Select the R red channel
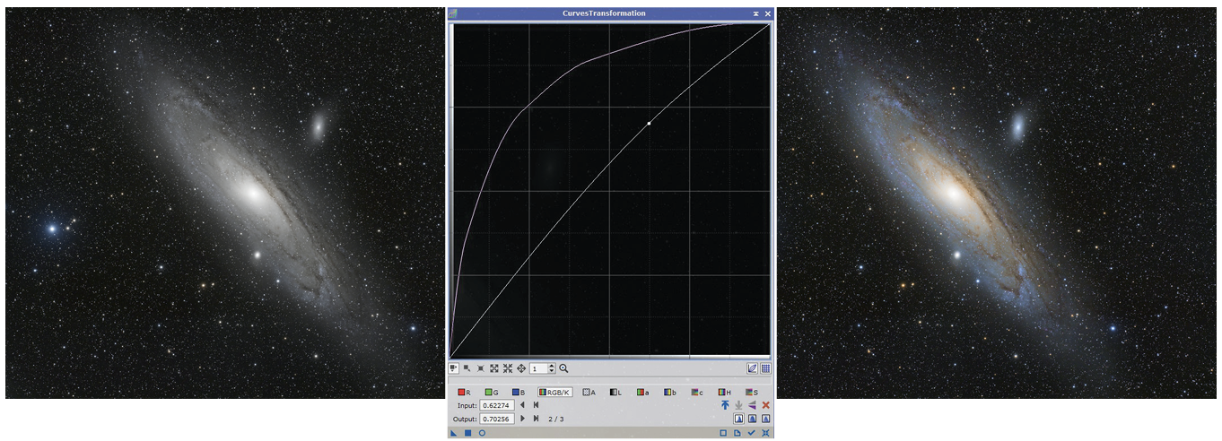 tap(464, 393)
